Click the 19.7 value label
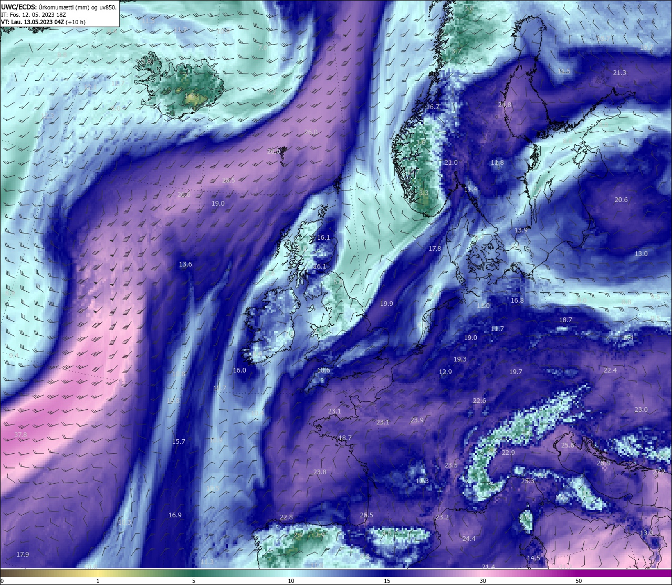This screenshot has width=672, height=585. pyautogui.click(x=516, y=371)
